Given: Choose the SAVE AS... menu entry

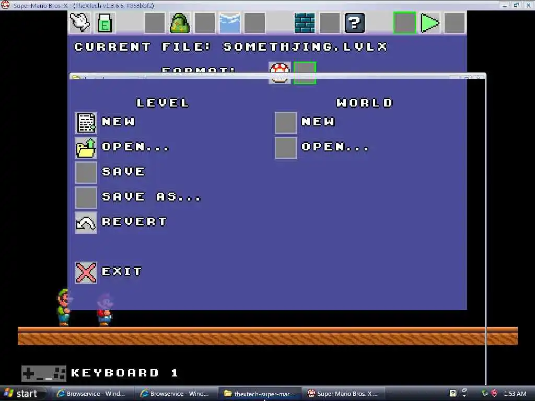Looking at the screenshot, I should pyautogui.click(x=151, y=196).
